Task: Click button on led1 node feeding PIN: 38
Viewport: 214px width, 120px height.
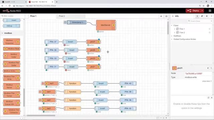Action: tap(40, 92)
